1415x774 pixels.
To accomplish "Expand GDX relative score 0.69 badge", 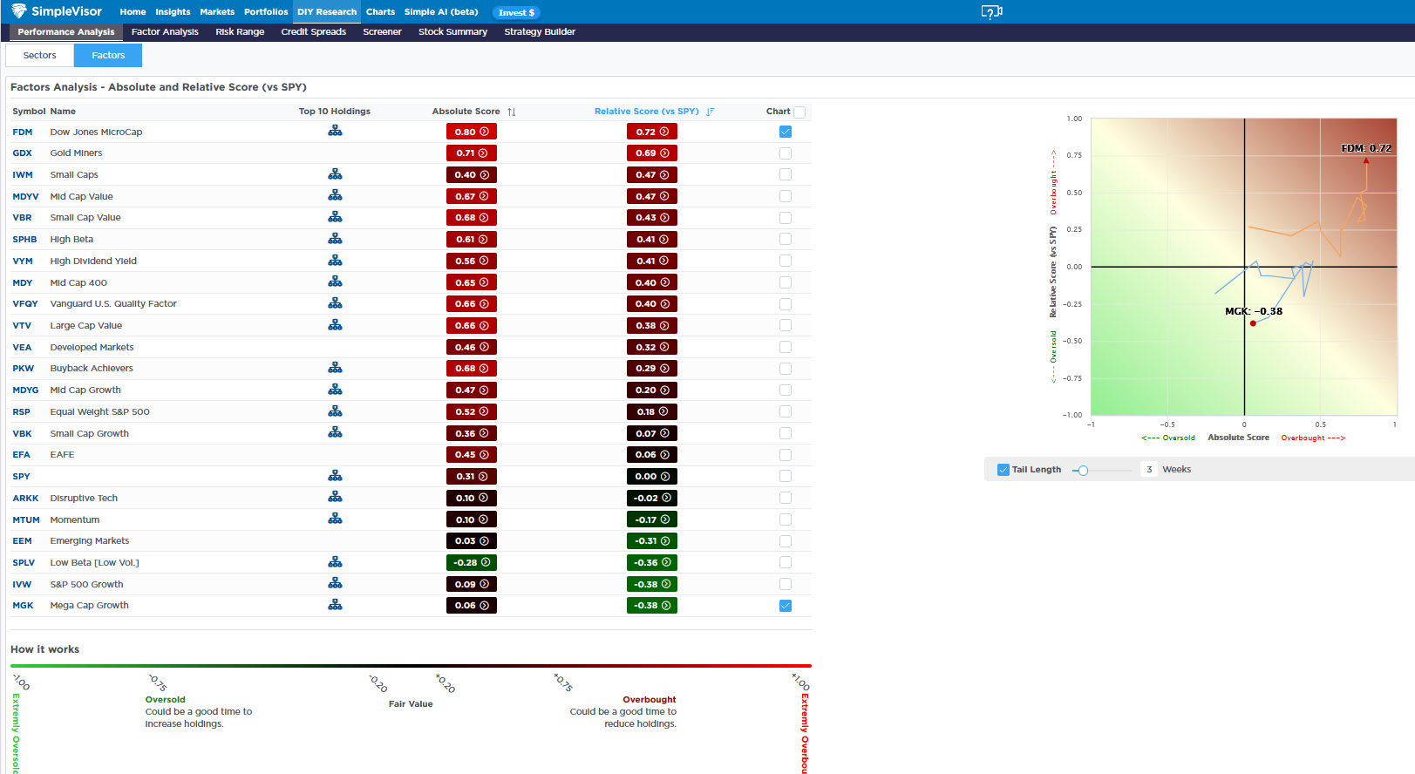I will (x=651, y=153).
